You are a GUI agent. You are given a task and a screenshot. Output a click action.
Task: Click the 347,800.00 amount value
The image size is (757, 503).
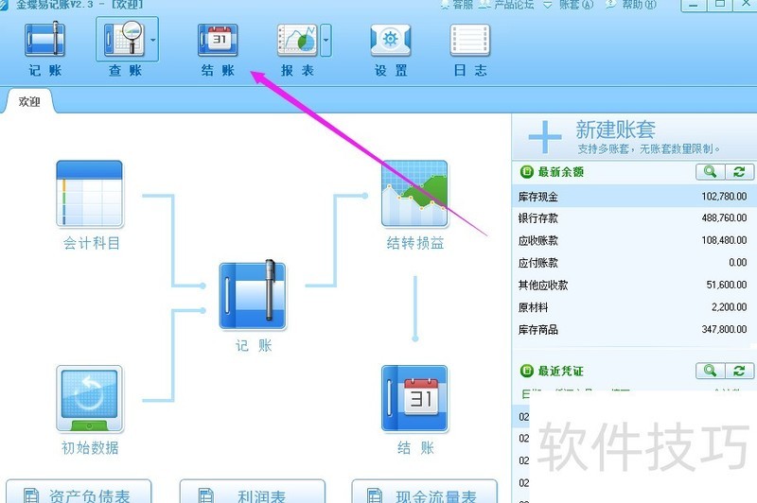coord(724,329)
